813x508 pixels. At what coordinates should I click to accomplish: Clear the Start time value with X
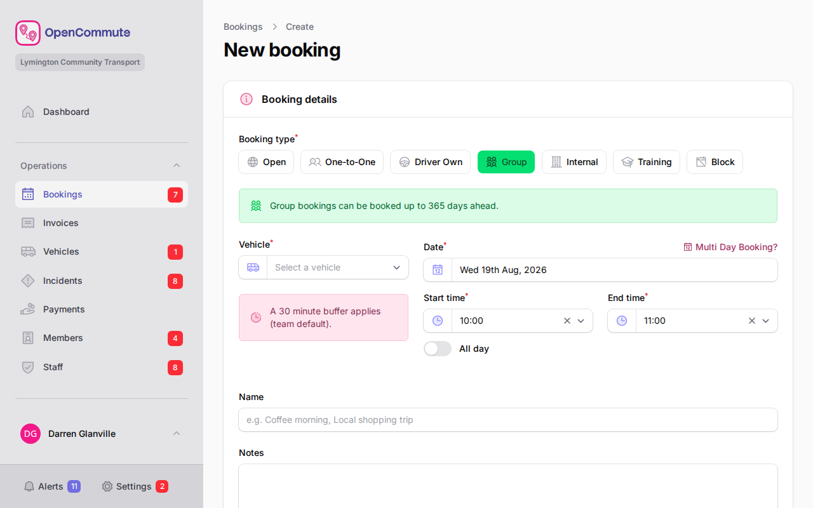[x=567, y=321]
